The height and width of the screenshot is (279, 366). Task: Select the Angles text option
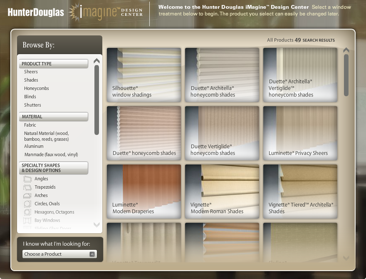41,179
